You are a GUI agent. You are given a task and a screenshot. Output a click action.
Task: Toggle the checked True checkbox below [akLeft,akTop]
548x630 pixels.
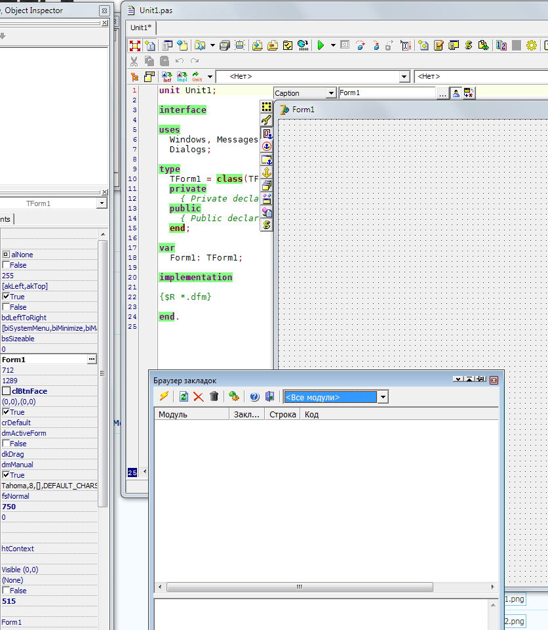click(x=6, y=297)
